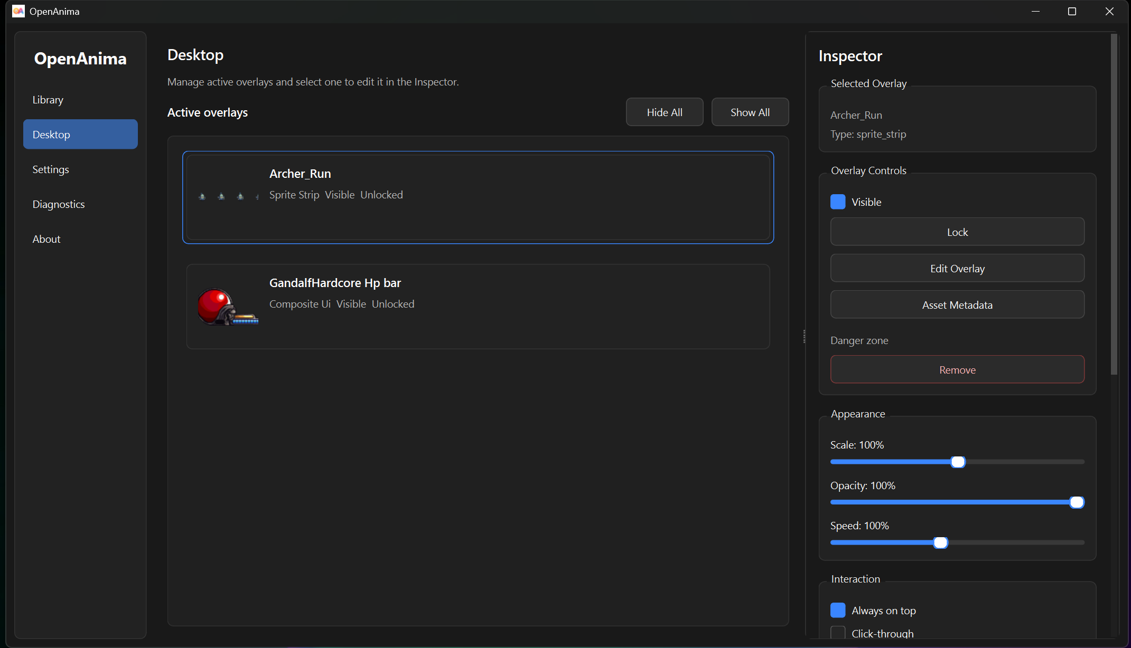Maximize the OpenAnima window
This screenshot has width=1131, height=648.
[1072, 11]
